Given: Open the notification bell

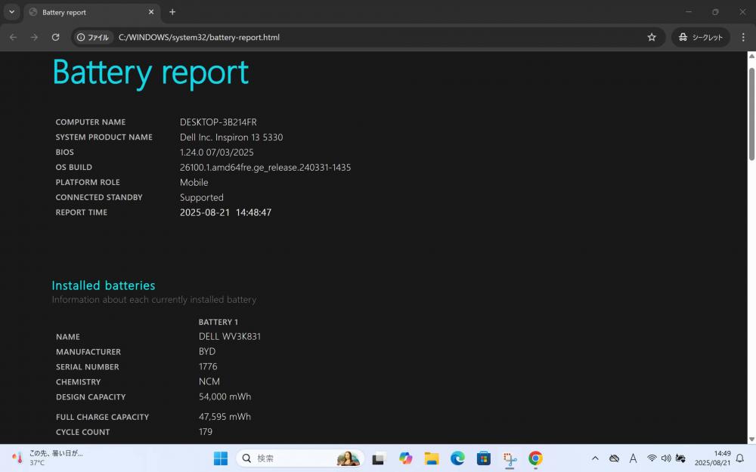Looking at the screenshot, I should 740,458.
